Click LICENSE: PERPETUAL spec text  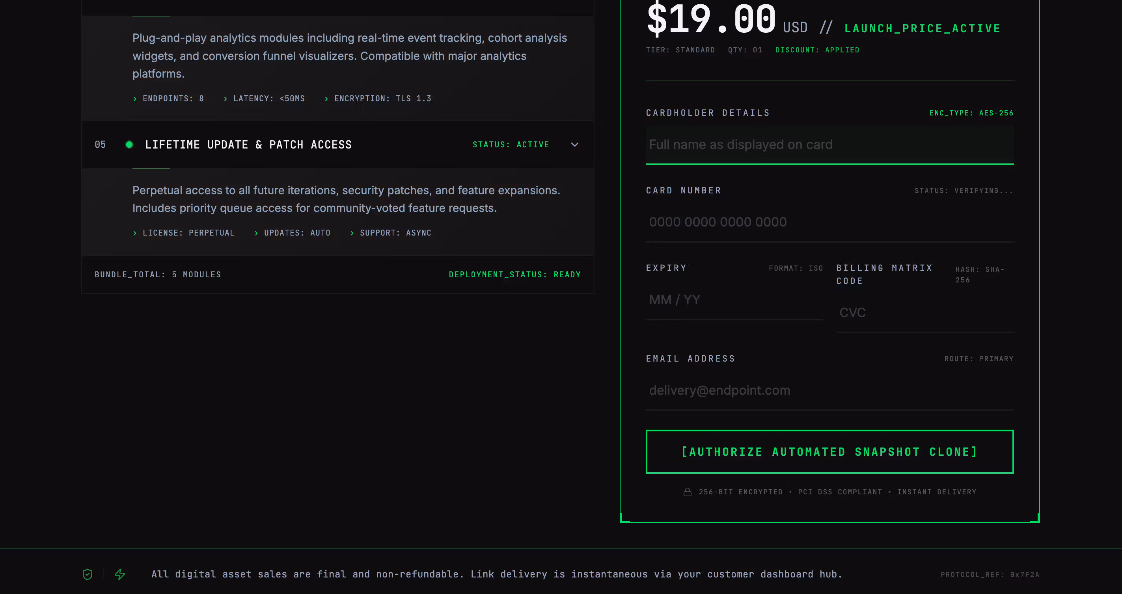click(x=188, y=233)
